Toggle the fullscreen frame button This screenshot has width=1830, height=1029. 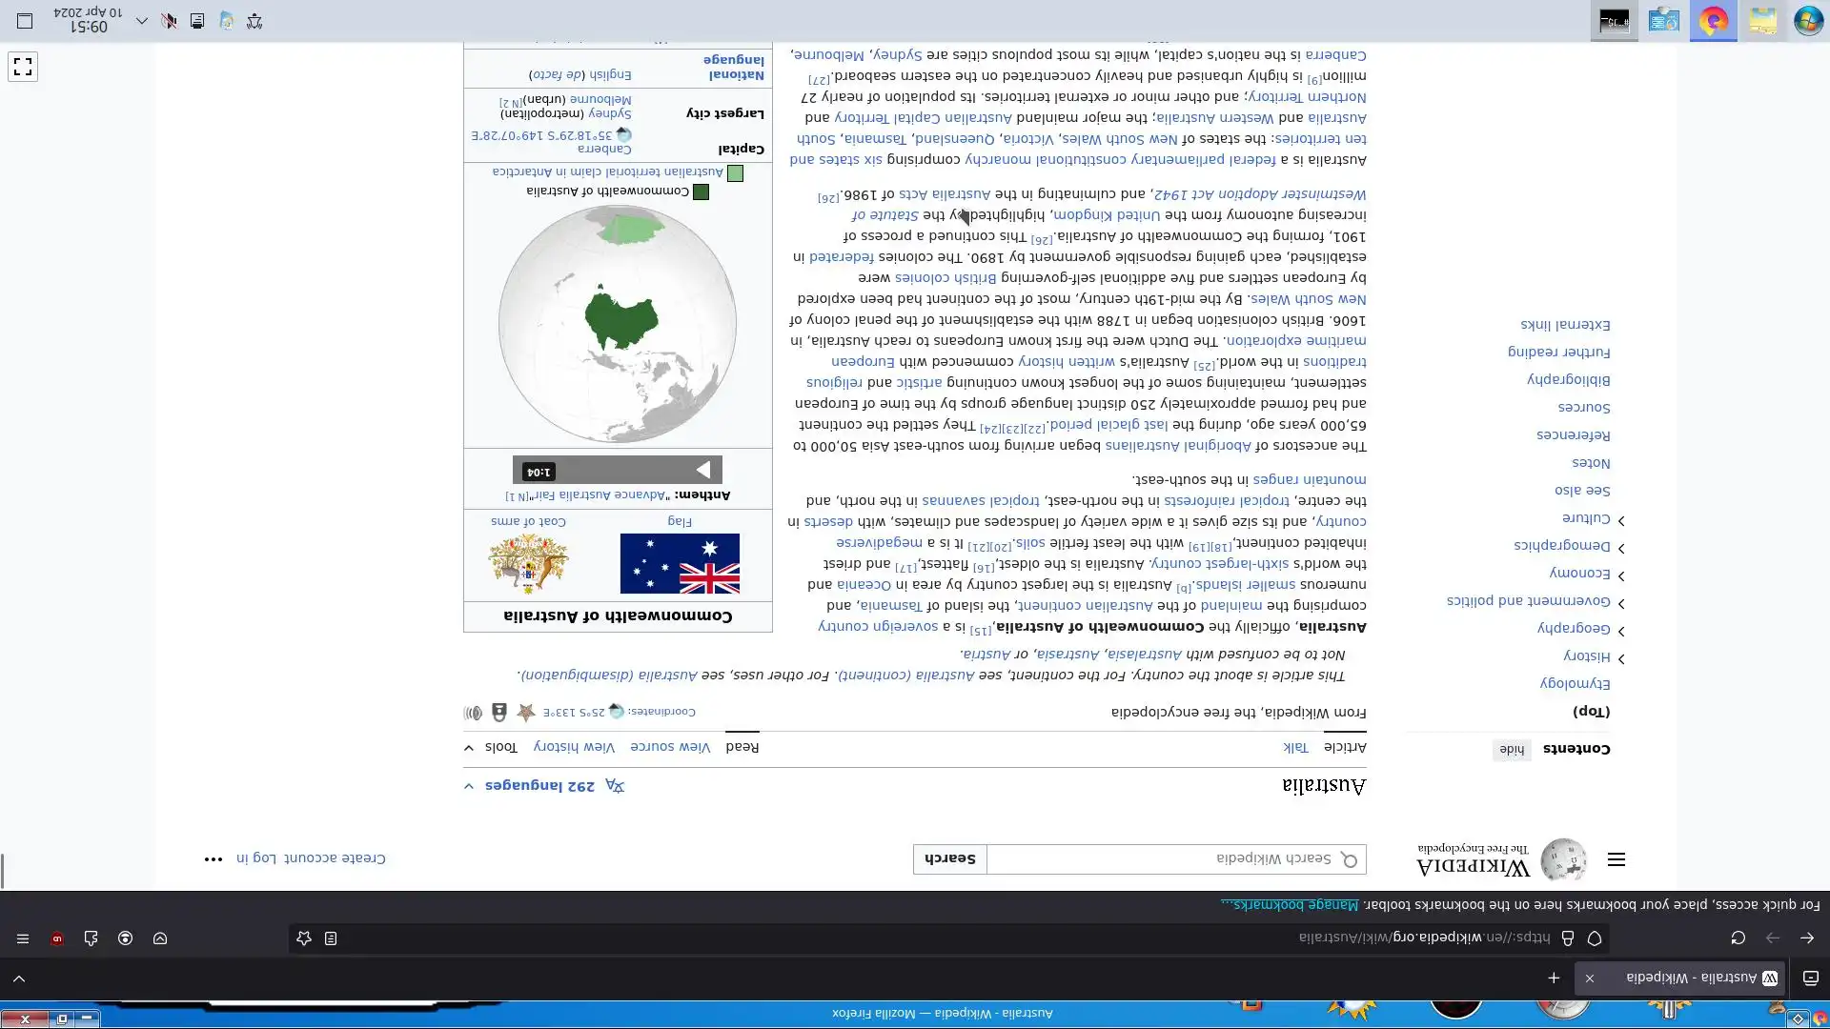(x=23, y=67)
